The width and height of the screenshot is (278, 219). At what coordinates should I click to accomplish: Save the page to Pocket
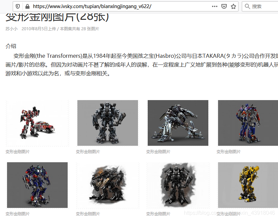click(224, 6)
